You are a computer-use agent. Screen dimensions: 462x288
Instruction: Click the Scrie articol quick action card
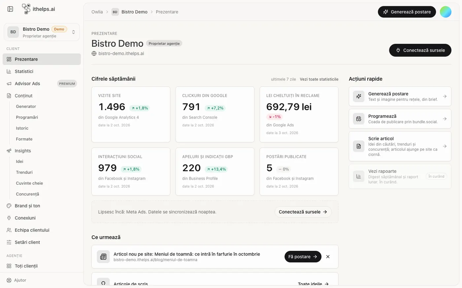400,146
